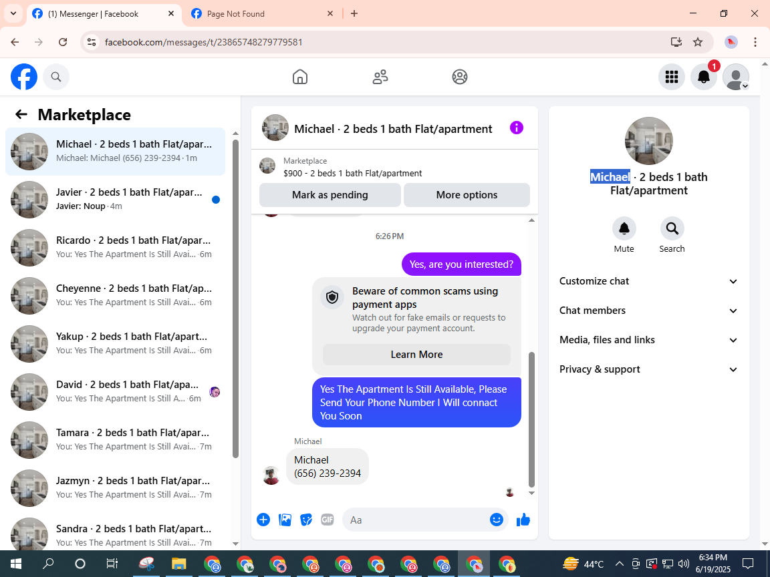Open the Facebook menu grid icon

pos(671,77)
